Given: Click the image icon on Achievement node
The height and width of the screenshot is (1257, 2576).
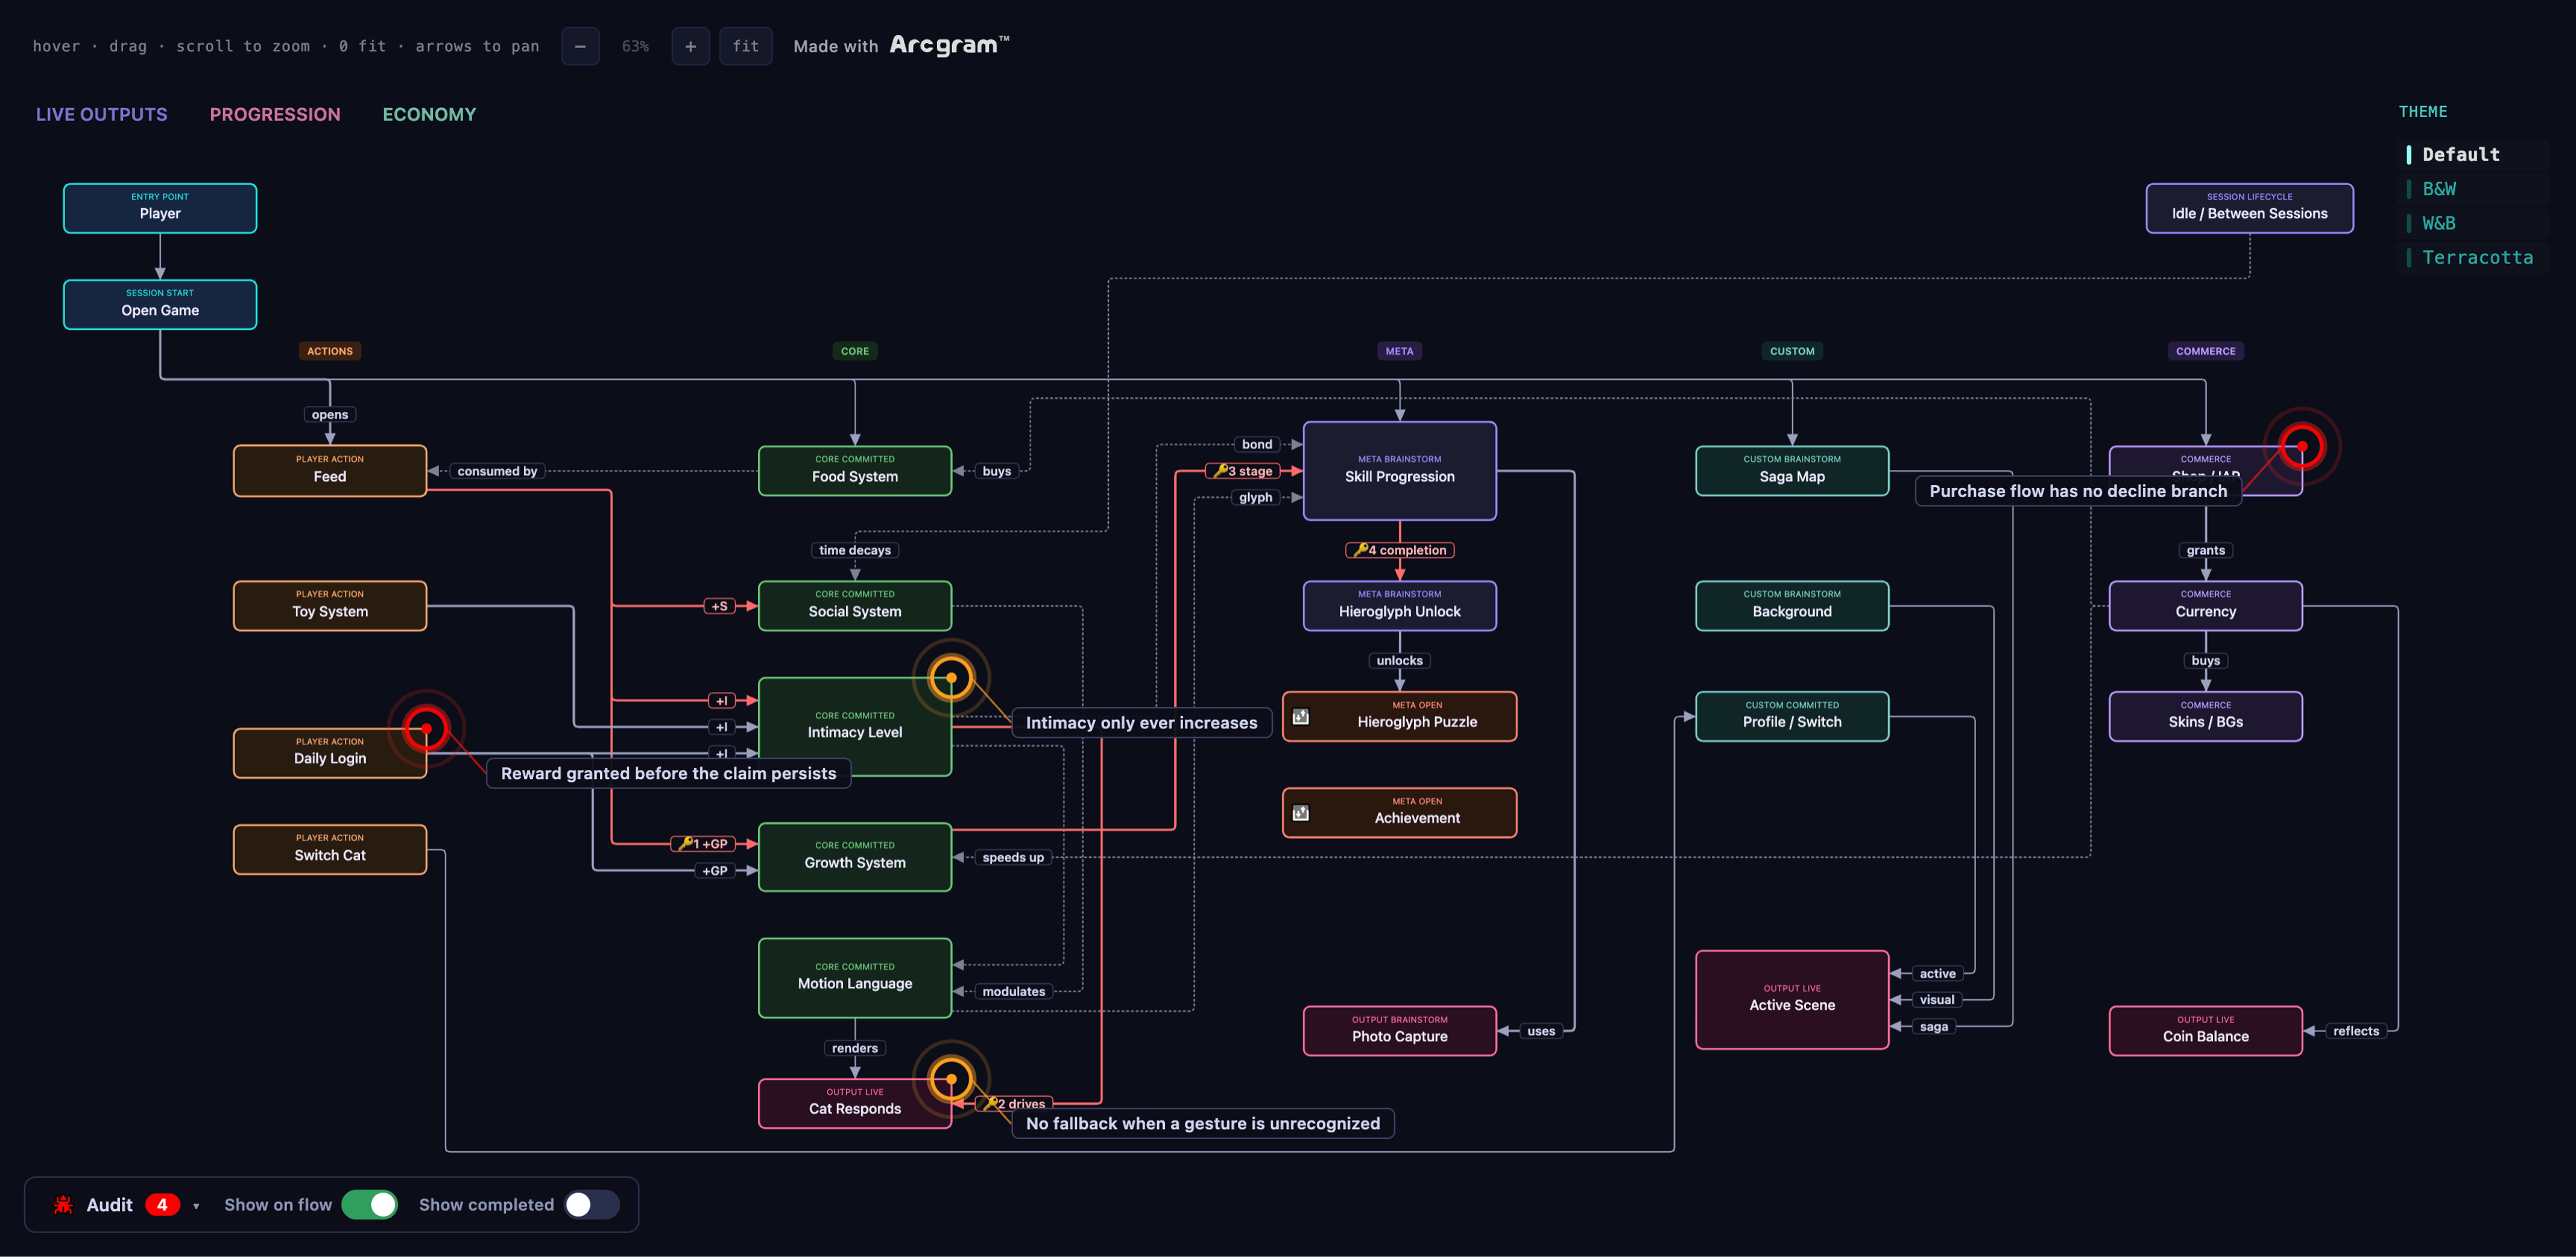Looking at the screenshot, I should (1301, 813).
